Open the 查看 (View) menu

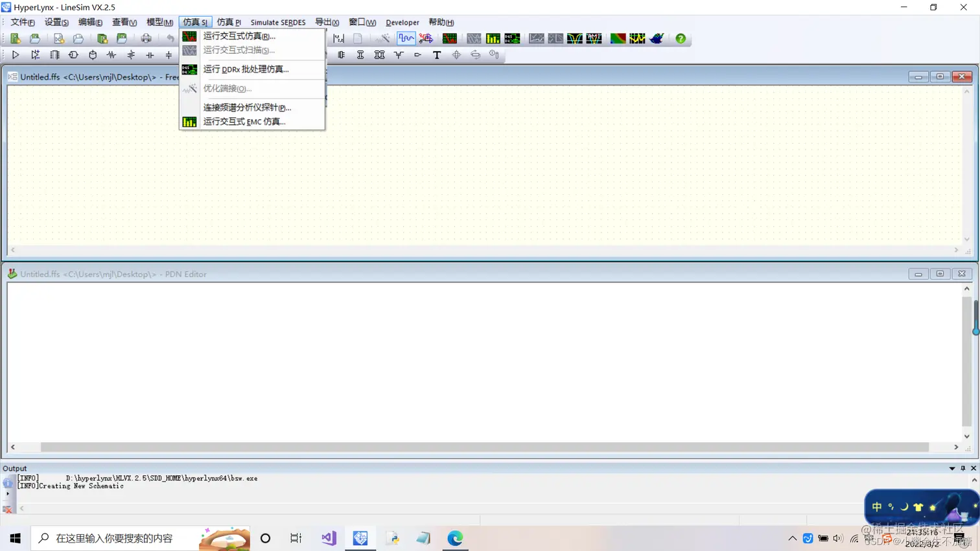tap(124, 22)
